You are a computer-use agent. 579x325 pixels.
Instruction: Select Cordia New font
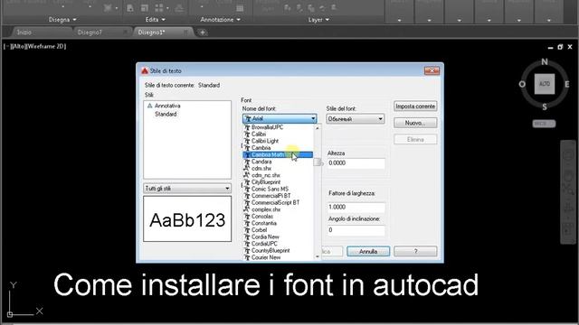click(x=278, y=237)
